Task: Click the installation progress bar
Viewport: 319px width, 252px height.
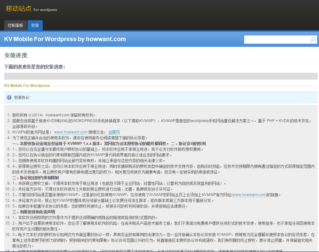Action: pos(161,76)
